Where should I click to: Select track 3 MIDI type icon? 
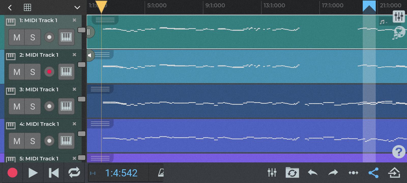11,91
